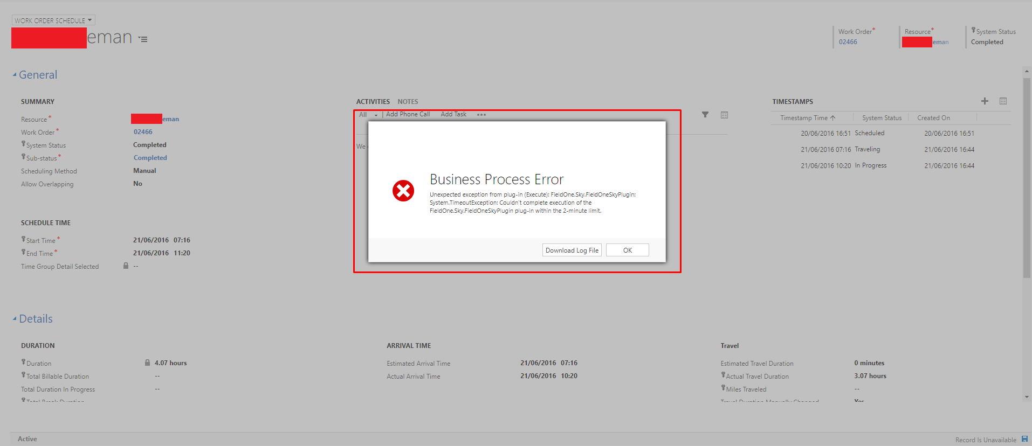Sort by Created On column
Screen dimensions: 1032x446
933,118
